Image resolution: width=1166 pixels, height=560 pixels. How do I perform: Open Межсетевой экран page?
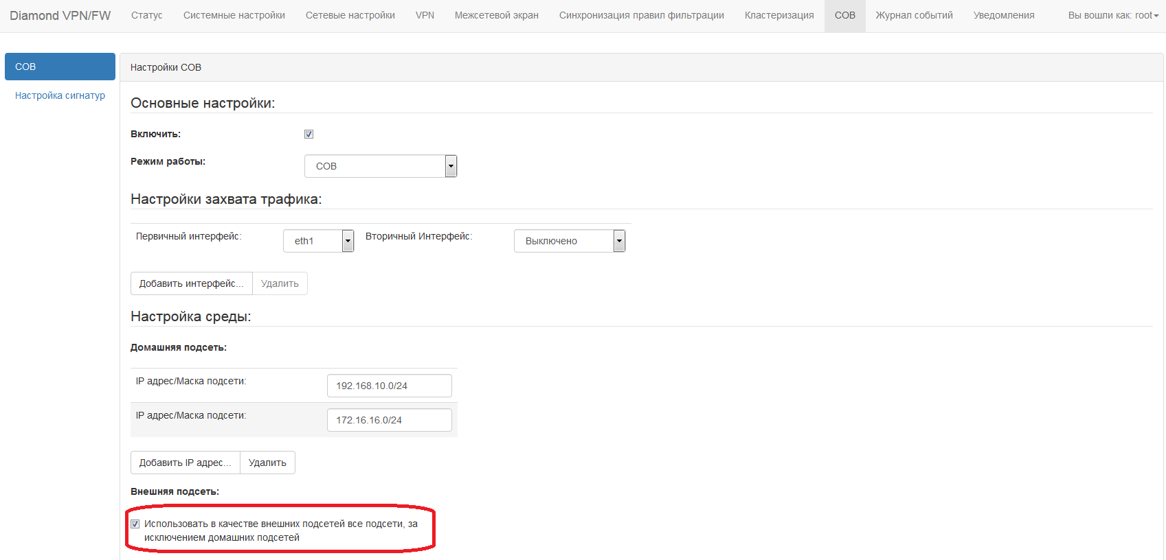click(496, 15)
